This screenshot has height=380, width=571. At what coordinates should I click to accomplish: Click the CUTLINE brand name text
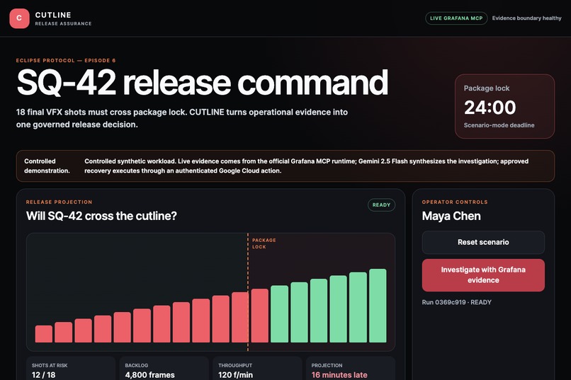pos(53,15)
